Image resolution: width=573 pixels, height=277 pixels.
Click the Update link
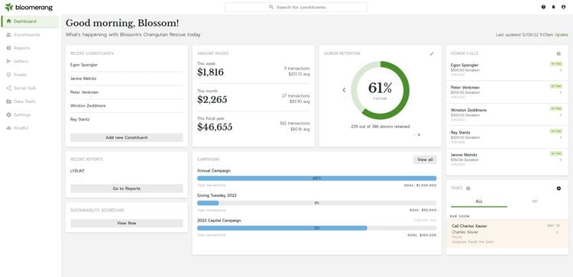562,34
